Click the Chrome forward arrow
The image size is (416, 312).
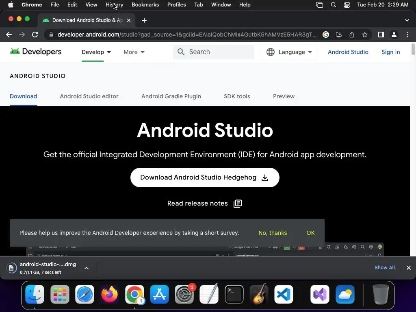[x=22, y=35]
